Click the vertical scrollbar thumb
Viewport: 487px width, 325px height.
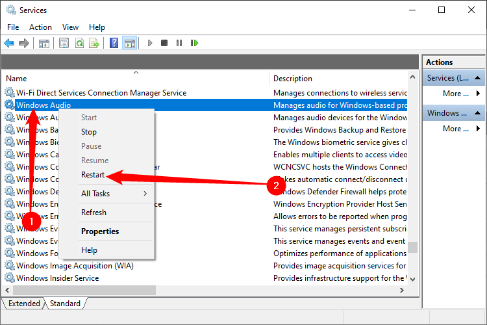pyautogui.click(x=412, y=247)
